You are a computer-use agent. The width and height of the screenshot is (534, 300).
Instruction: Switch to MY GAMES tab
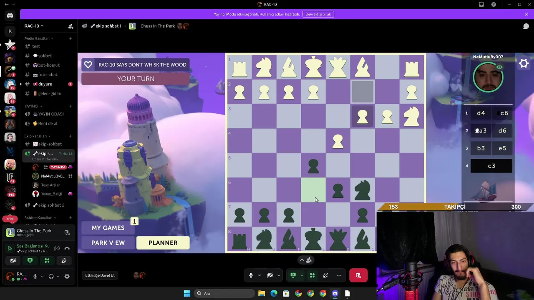pos(108,228)
